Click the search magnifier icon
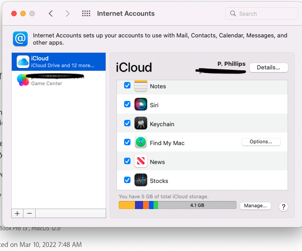The height and width of the screenshot is (251, 302). (233, 14)
